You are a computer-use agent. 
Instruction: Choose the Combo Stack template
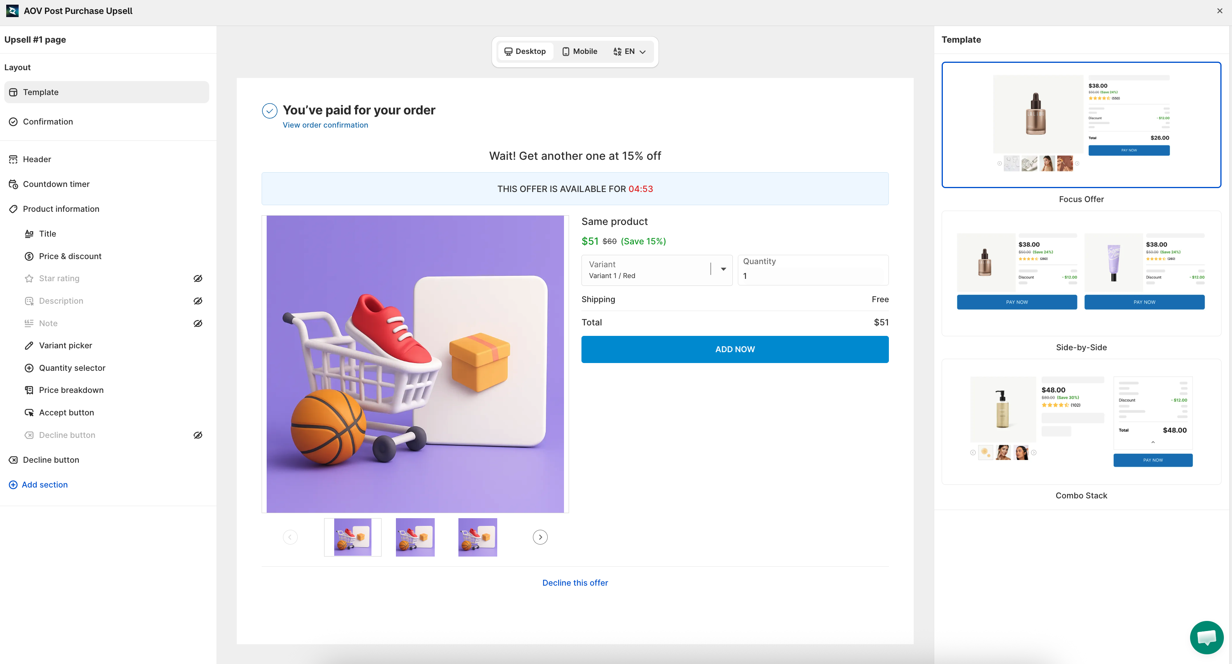1081,422
